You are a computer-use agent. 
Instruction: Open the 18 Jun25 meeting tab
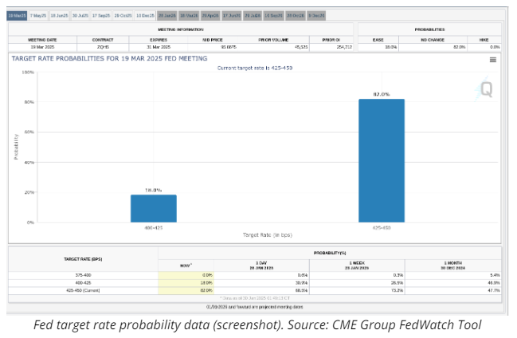point(60,15)
